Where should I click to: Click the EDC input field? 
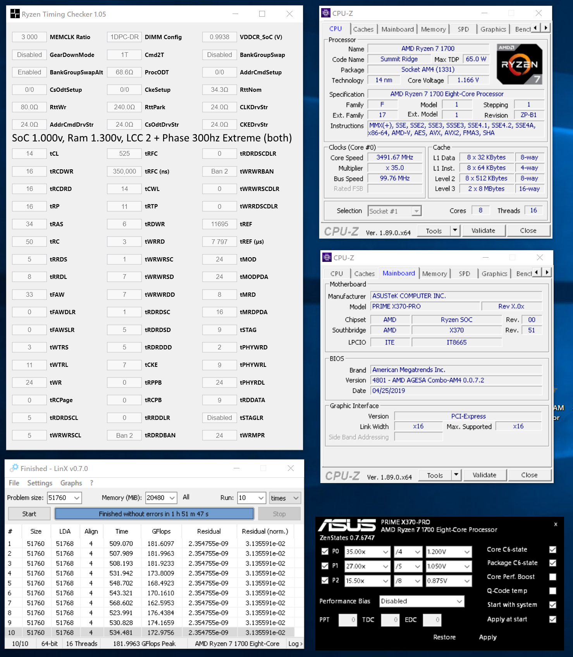coord(432,620)
